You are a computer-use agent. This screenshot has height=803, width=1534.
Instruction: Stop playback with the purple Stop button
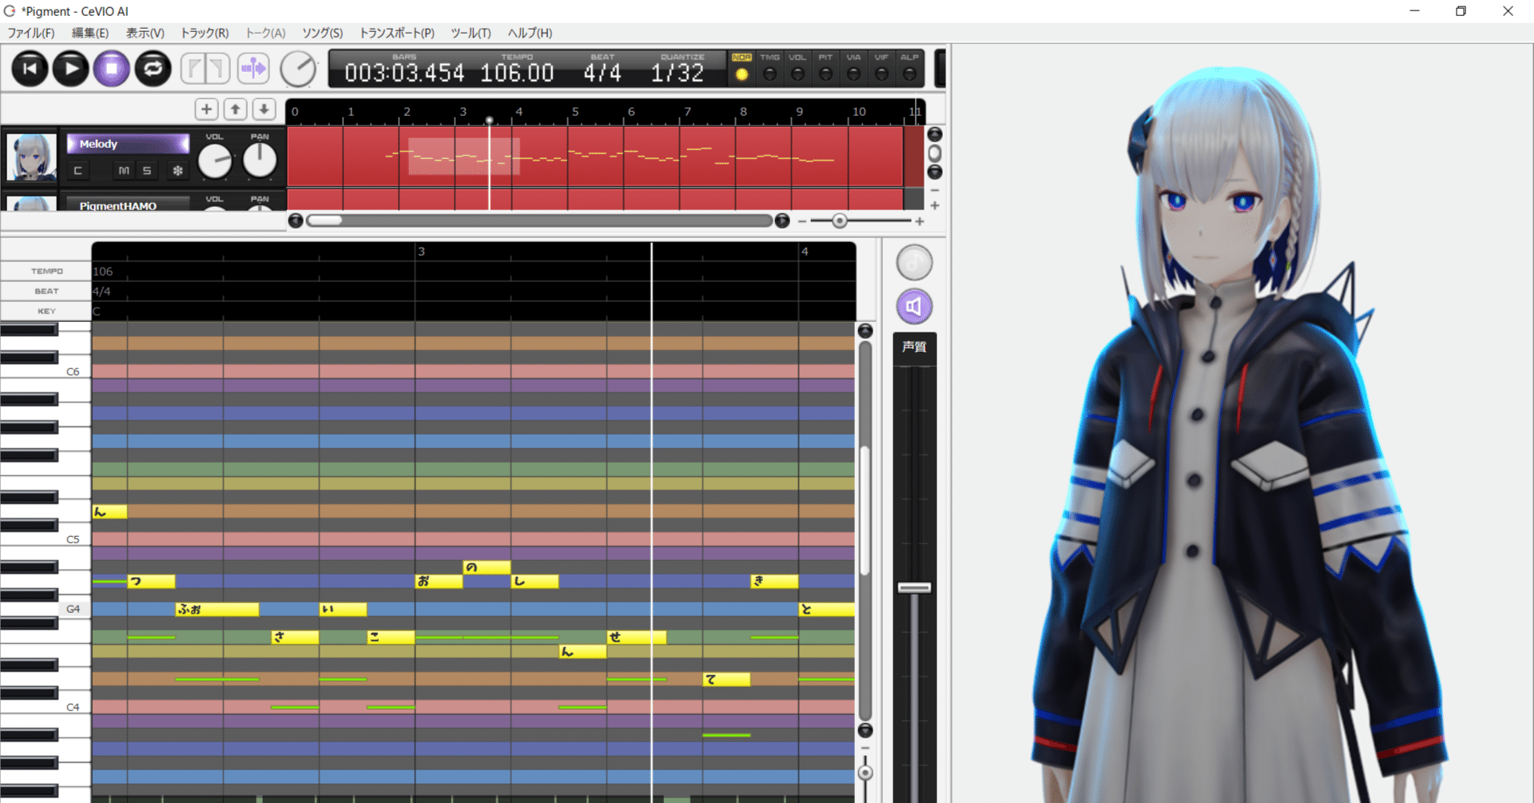click(x=112, y=69)
